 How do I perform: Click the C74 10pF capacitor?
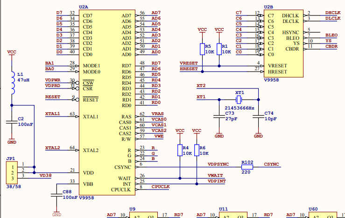pyautogui.click(x=258, y=116)
